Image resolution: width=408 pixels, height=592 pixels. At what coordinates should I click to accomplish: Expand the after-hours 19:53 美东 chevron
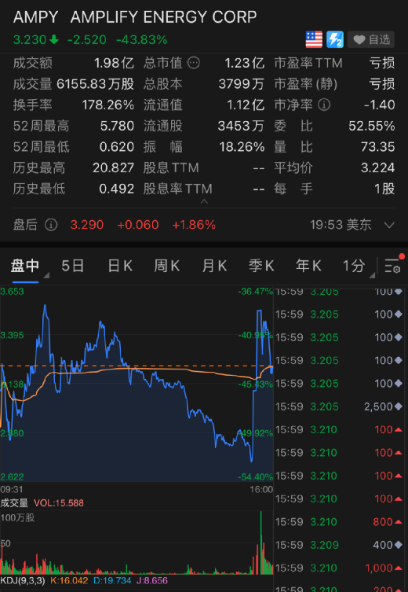(x=389, y=225)
